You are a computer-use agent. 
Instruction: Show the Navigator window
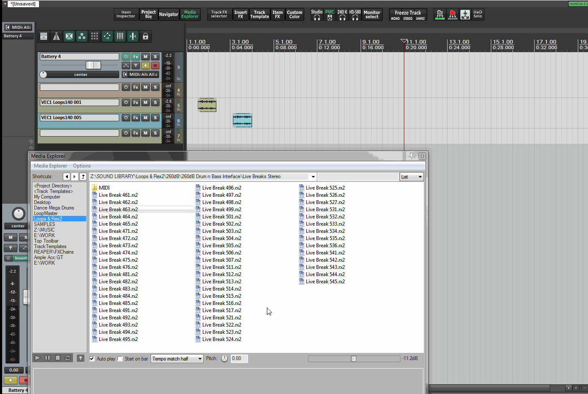point(168,14)
